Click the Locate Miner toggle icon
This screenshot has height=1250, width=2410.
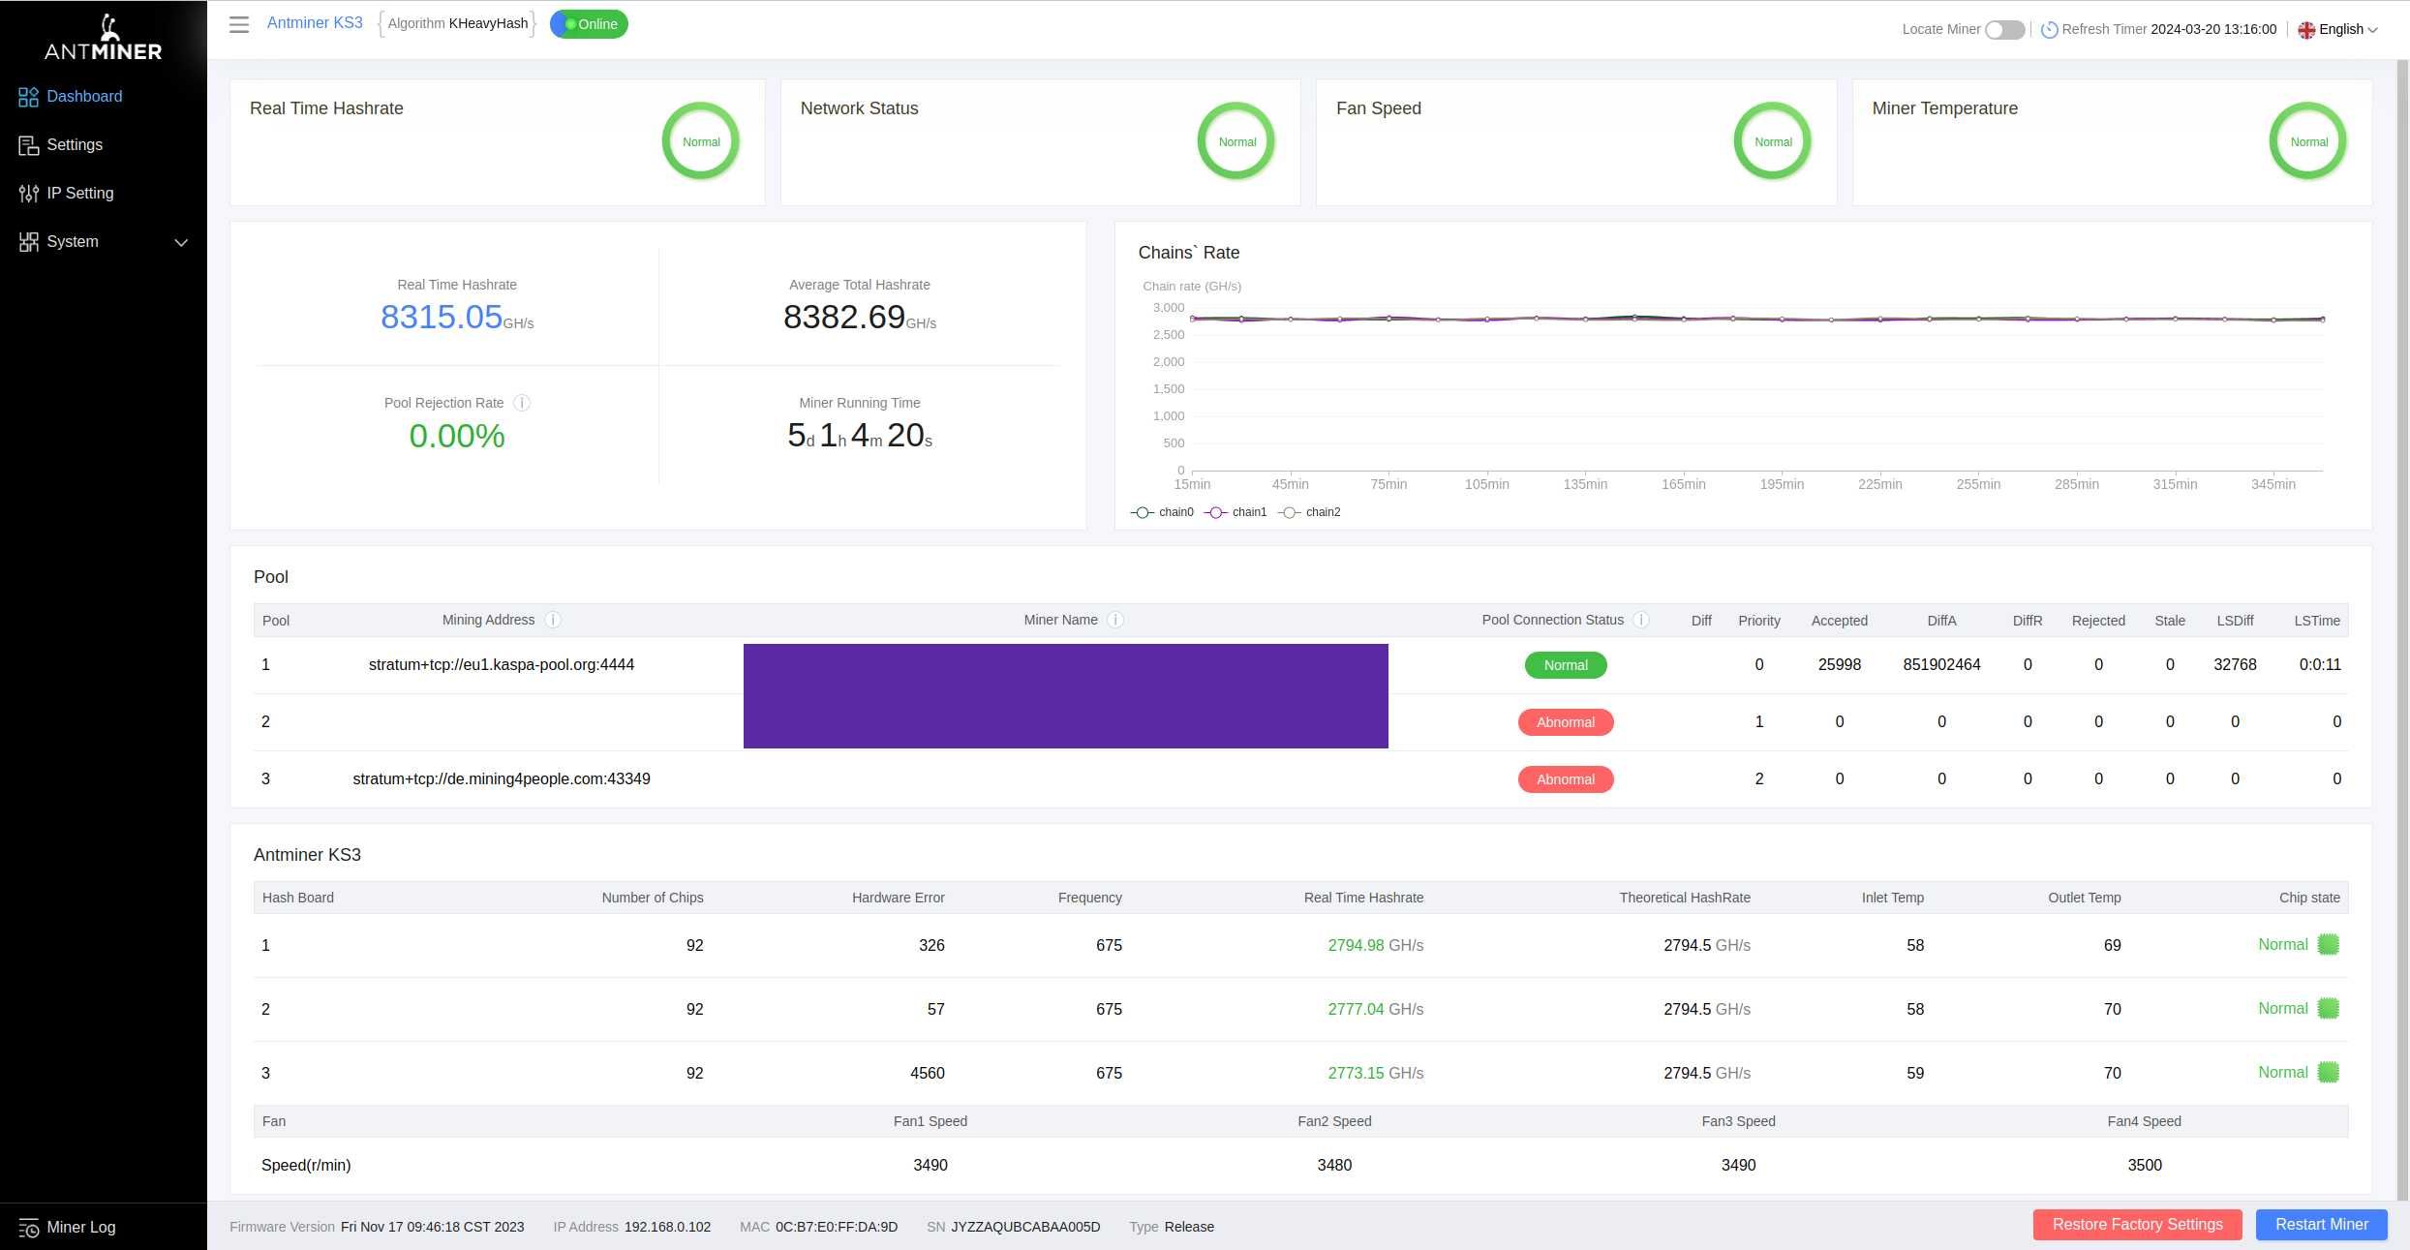coord(2005,29)
